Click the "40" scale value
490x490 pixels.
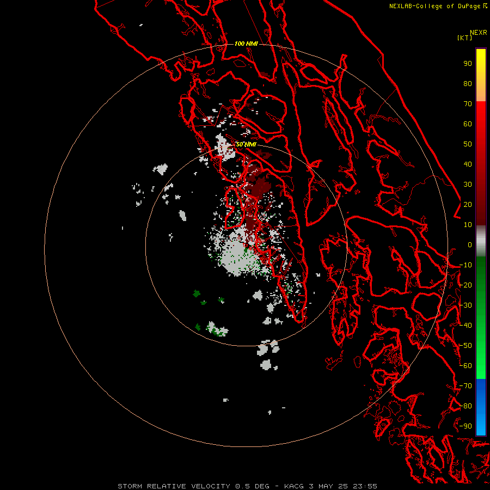[x=468, y=164]
